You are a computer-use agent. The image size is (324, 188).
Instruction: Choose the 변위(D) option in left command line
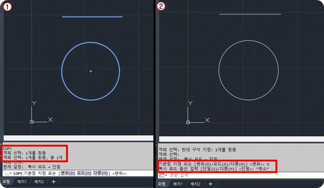click(68, 173)
